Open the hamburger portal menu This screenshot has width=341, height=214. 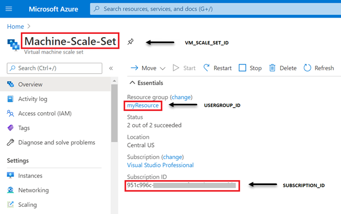pyautogui.click(x=9, y=9)
